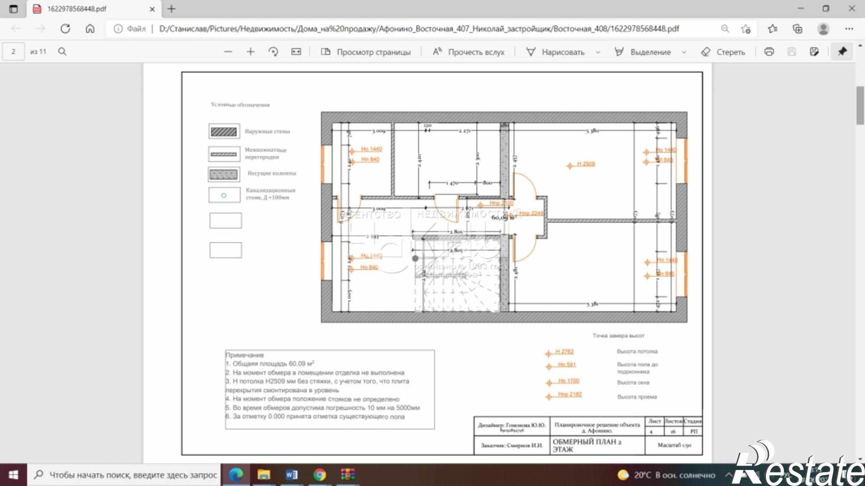Click the Заказчик: Смирнов И.И. cell
This screenshot has height=486, width=865.
pos(512,445)
